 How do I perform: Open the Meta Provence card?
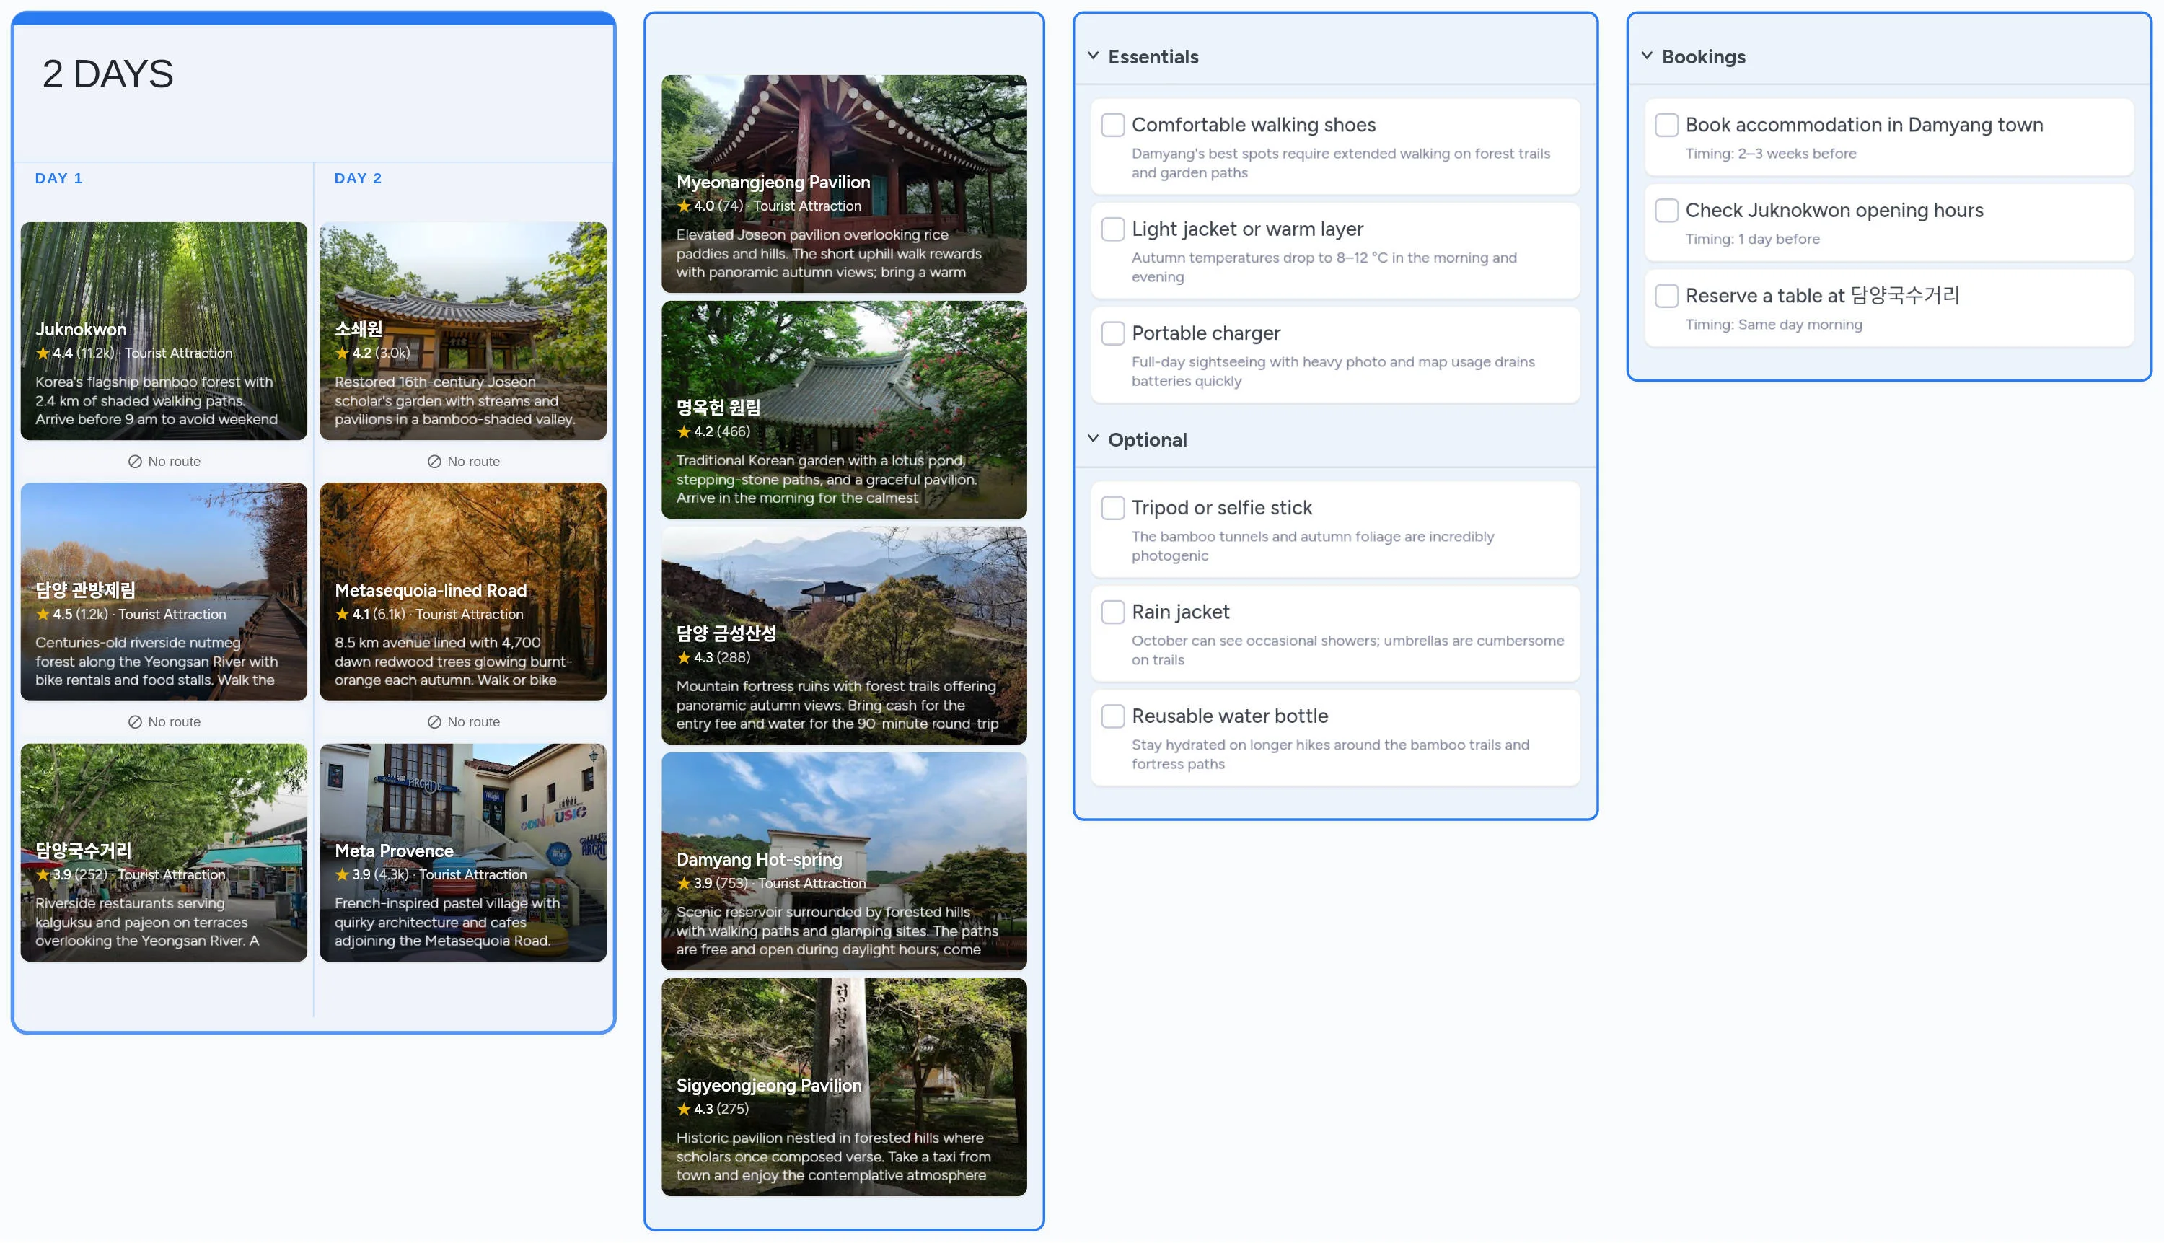(464, 852)
